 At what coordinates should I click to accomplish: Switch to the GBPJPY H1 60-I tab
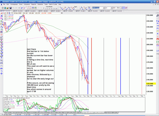click(80, 11)
